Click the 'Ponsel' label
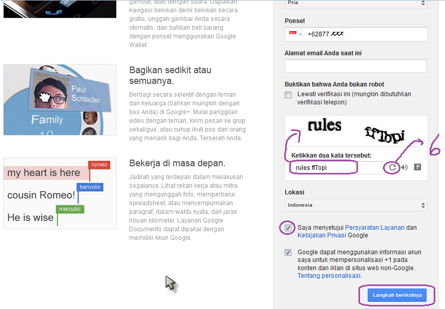Viewport: 445px width, 309px height. click(294, 20)
